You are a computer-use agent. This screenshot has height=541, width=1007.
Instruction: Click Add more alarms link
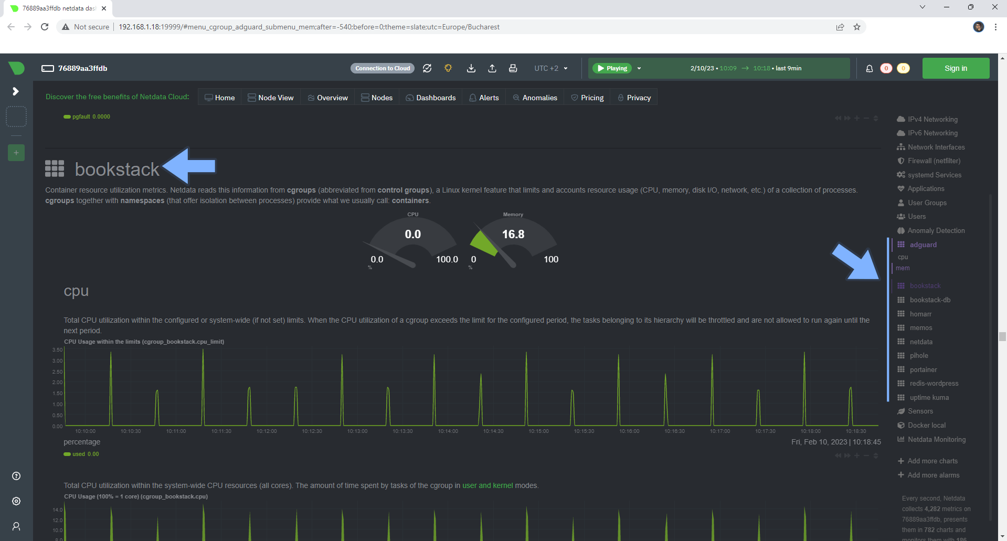(x=929, y=475)
